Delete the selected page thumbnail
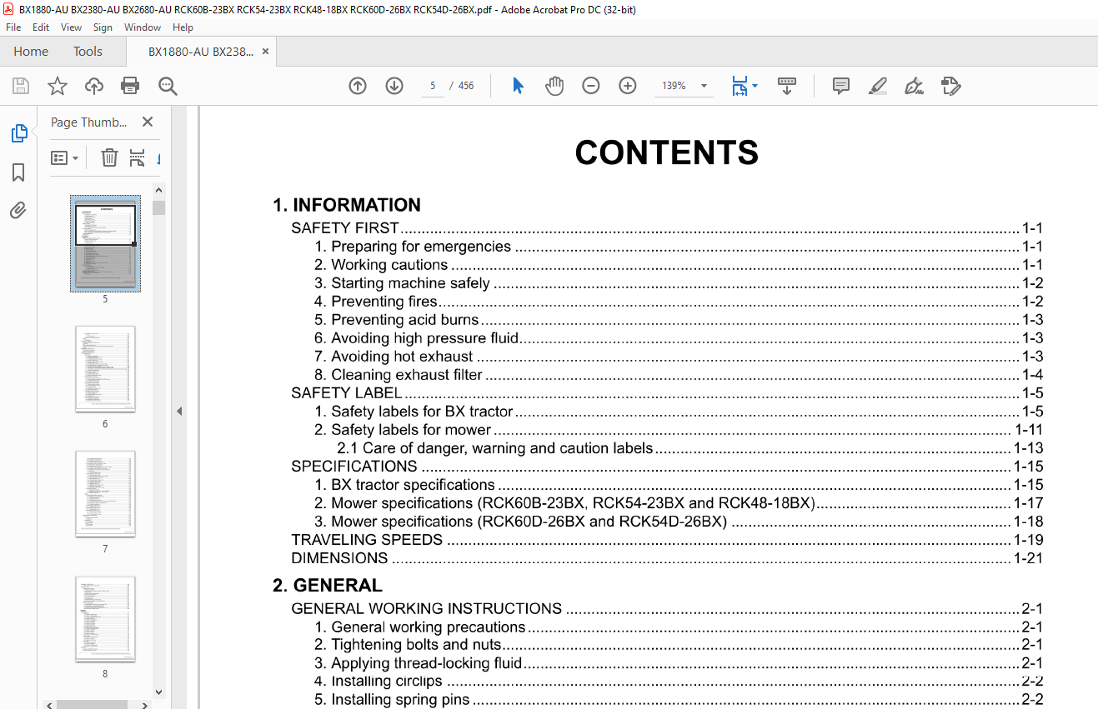 click(109, 157)
